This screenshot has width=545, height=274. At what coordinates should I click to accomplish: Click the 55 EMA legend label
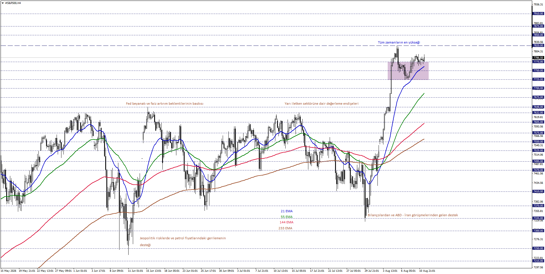286,217
